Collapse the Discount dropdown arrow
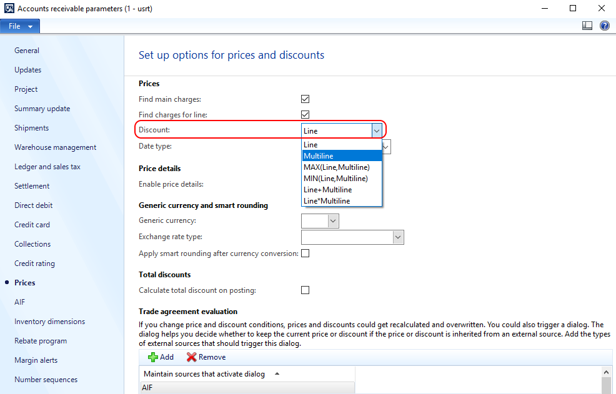Image resolution: width=616 pixels, height=394 pixels. click(377, 131)
